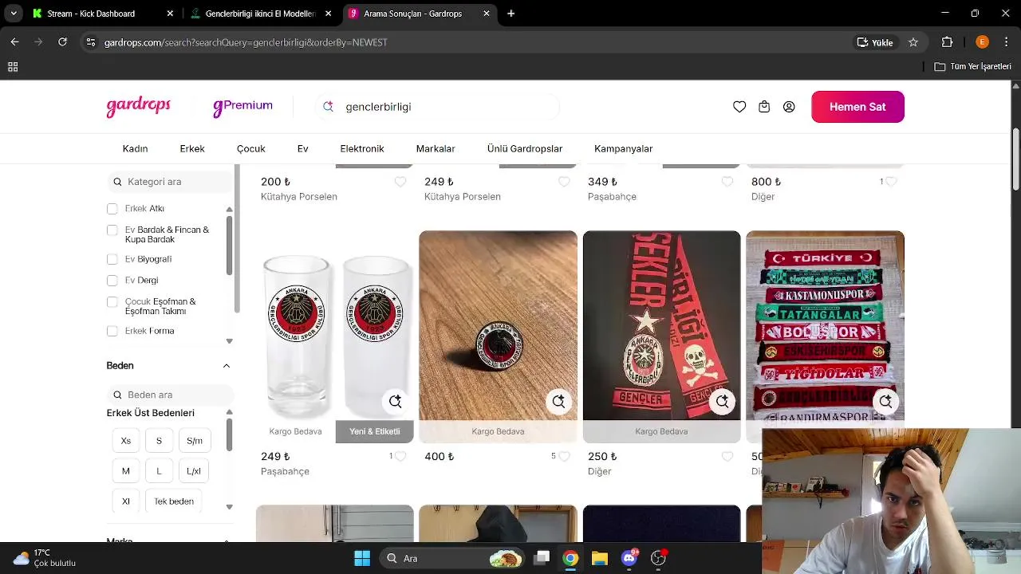Image resolution: width=1021 pixels, height=574 pixels.
Task: Open the favorites heart icon in header
Action: click(x=739, y=107)
